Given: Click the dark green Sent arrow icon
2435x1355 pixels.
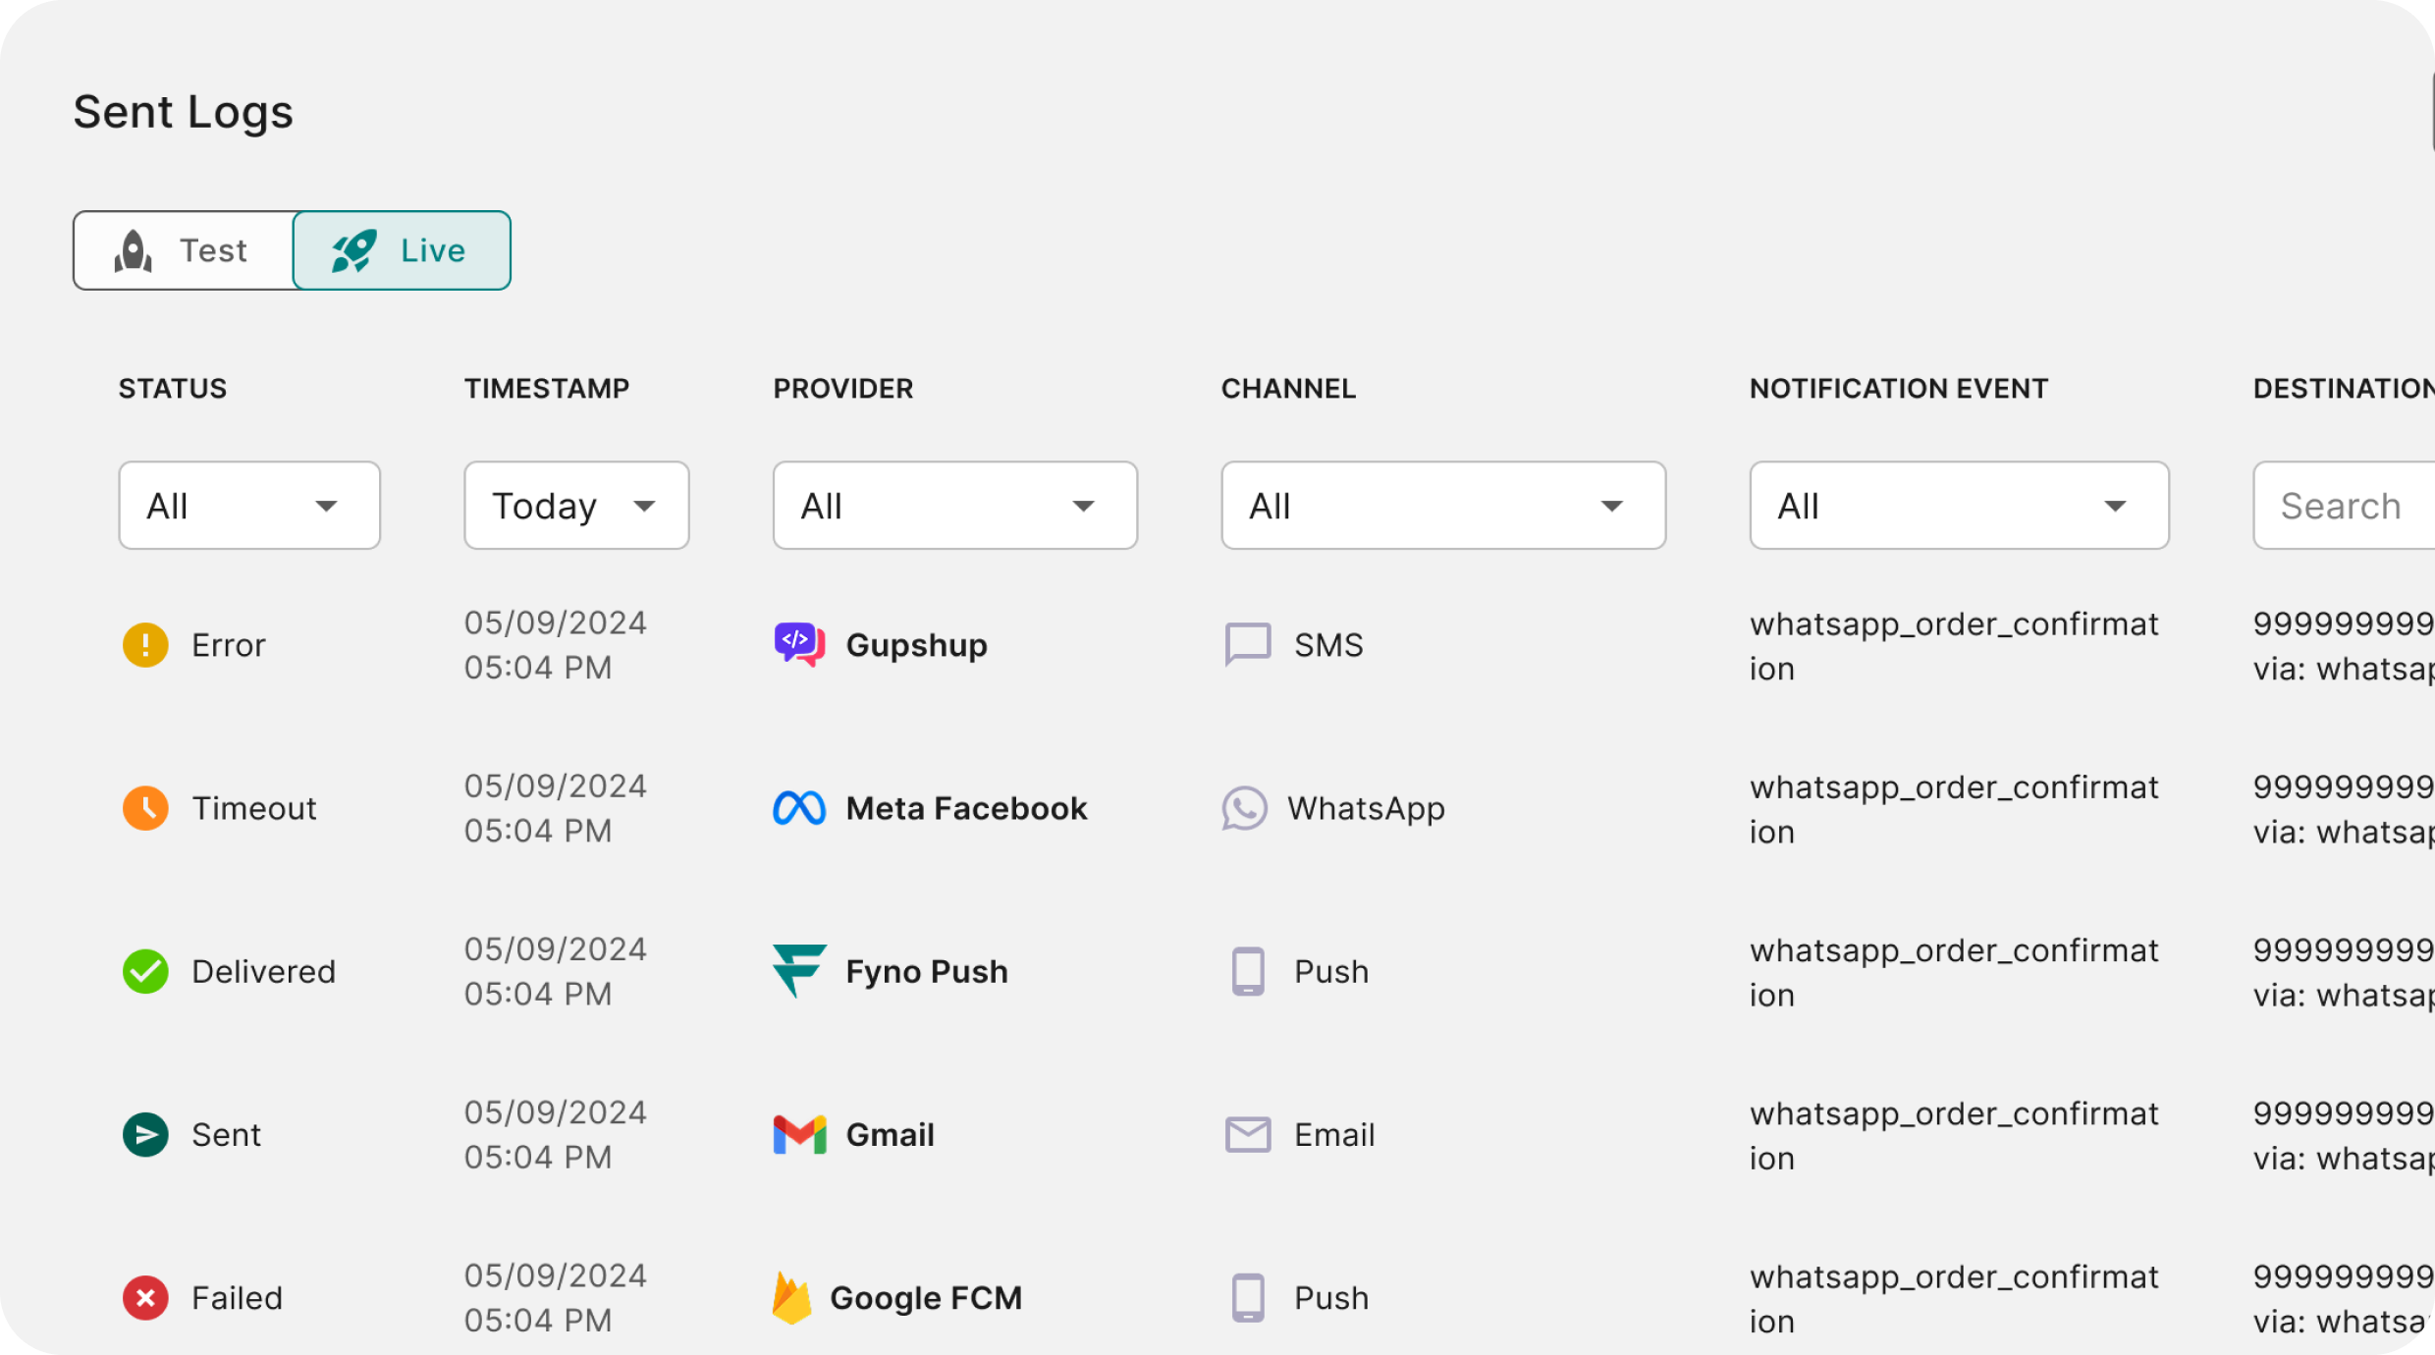Looking at the screenshot, I should [145, 1134].
